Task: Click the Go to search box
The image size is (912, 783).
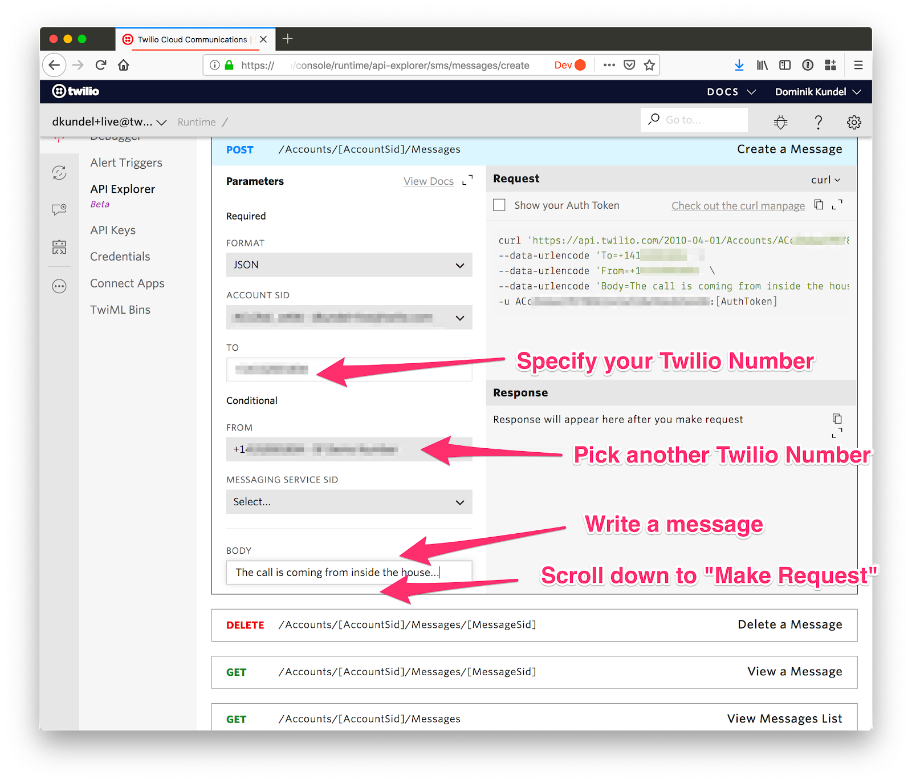Action: click(x=694, y=120)
